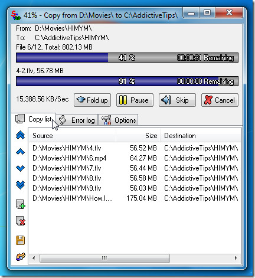Skip the current file 4-2.flv
Image resolution: width=255 pixels, height=278 pixels.
[x=177, y=100]
